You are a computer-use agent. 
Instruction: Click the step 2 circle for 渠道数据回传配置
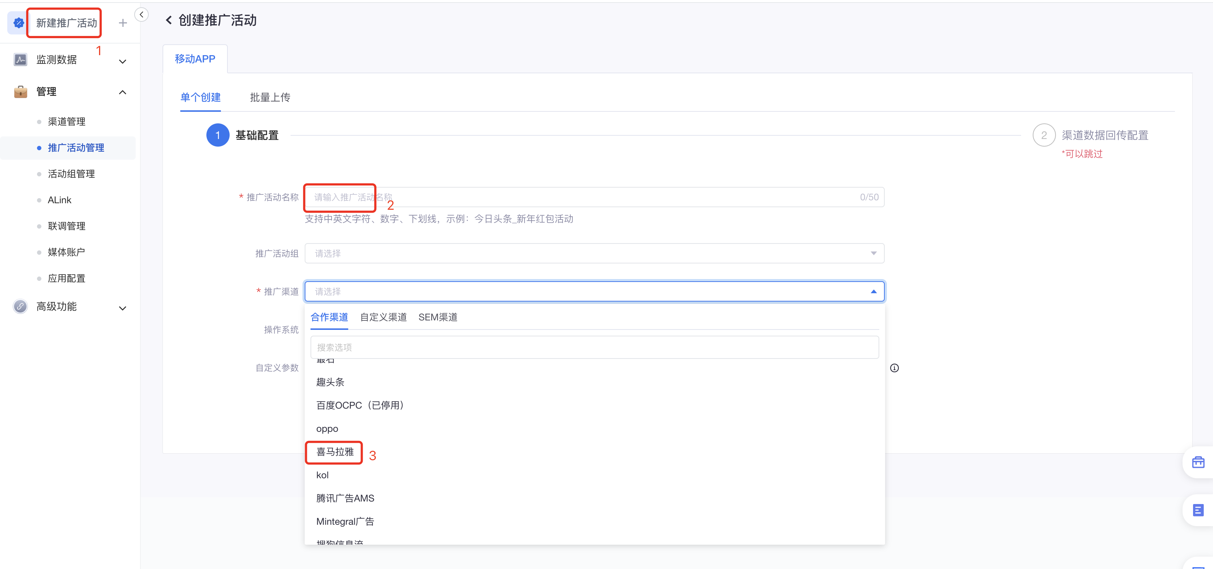(1044, 135)
